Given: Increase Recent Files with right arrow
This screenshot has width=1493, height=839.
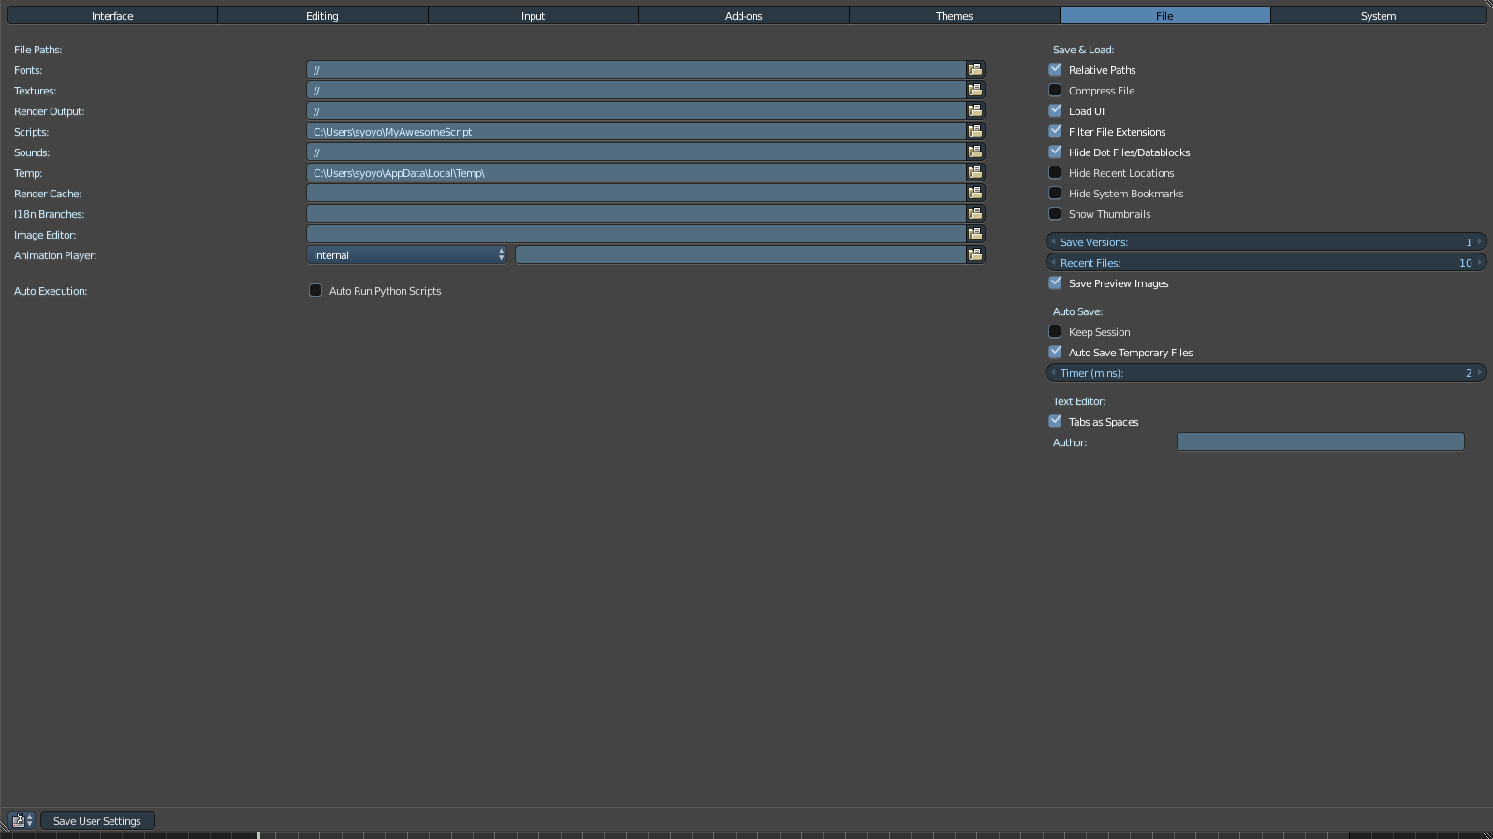Looking at the screenshot, I should [1479, 263].
